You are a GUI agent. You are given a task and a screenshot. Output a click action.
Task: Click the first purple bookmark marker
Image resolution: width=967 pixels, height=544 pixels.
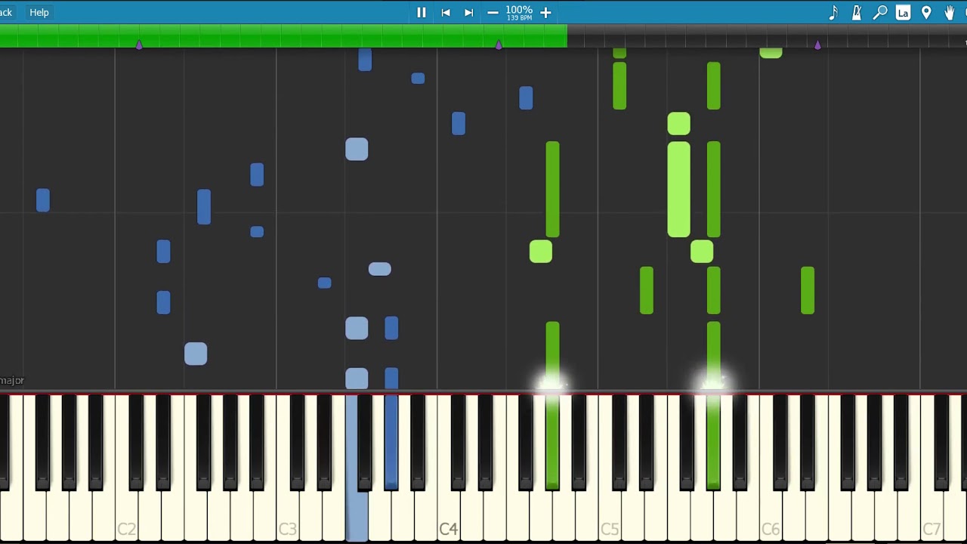point(139,45)
